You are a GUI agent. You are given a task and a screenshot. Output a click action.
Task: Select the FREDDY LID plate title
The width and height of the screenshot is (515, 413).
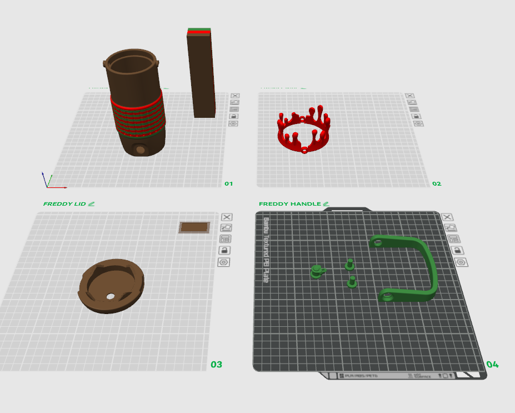tap(64, 203)
